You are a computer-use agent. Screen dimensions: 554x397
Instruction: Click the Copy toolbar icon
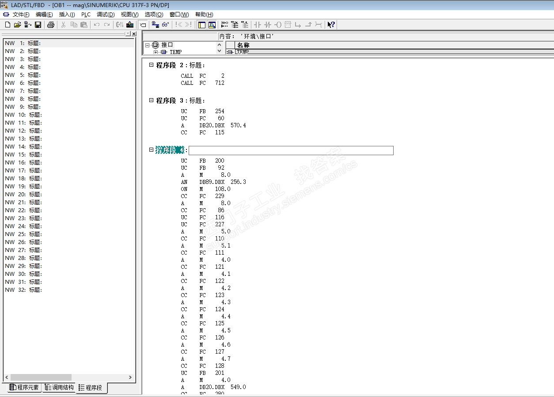(x=73, y=25)
